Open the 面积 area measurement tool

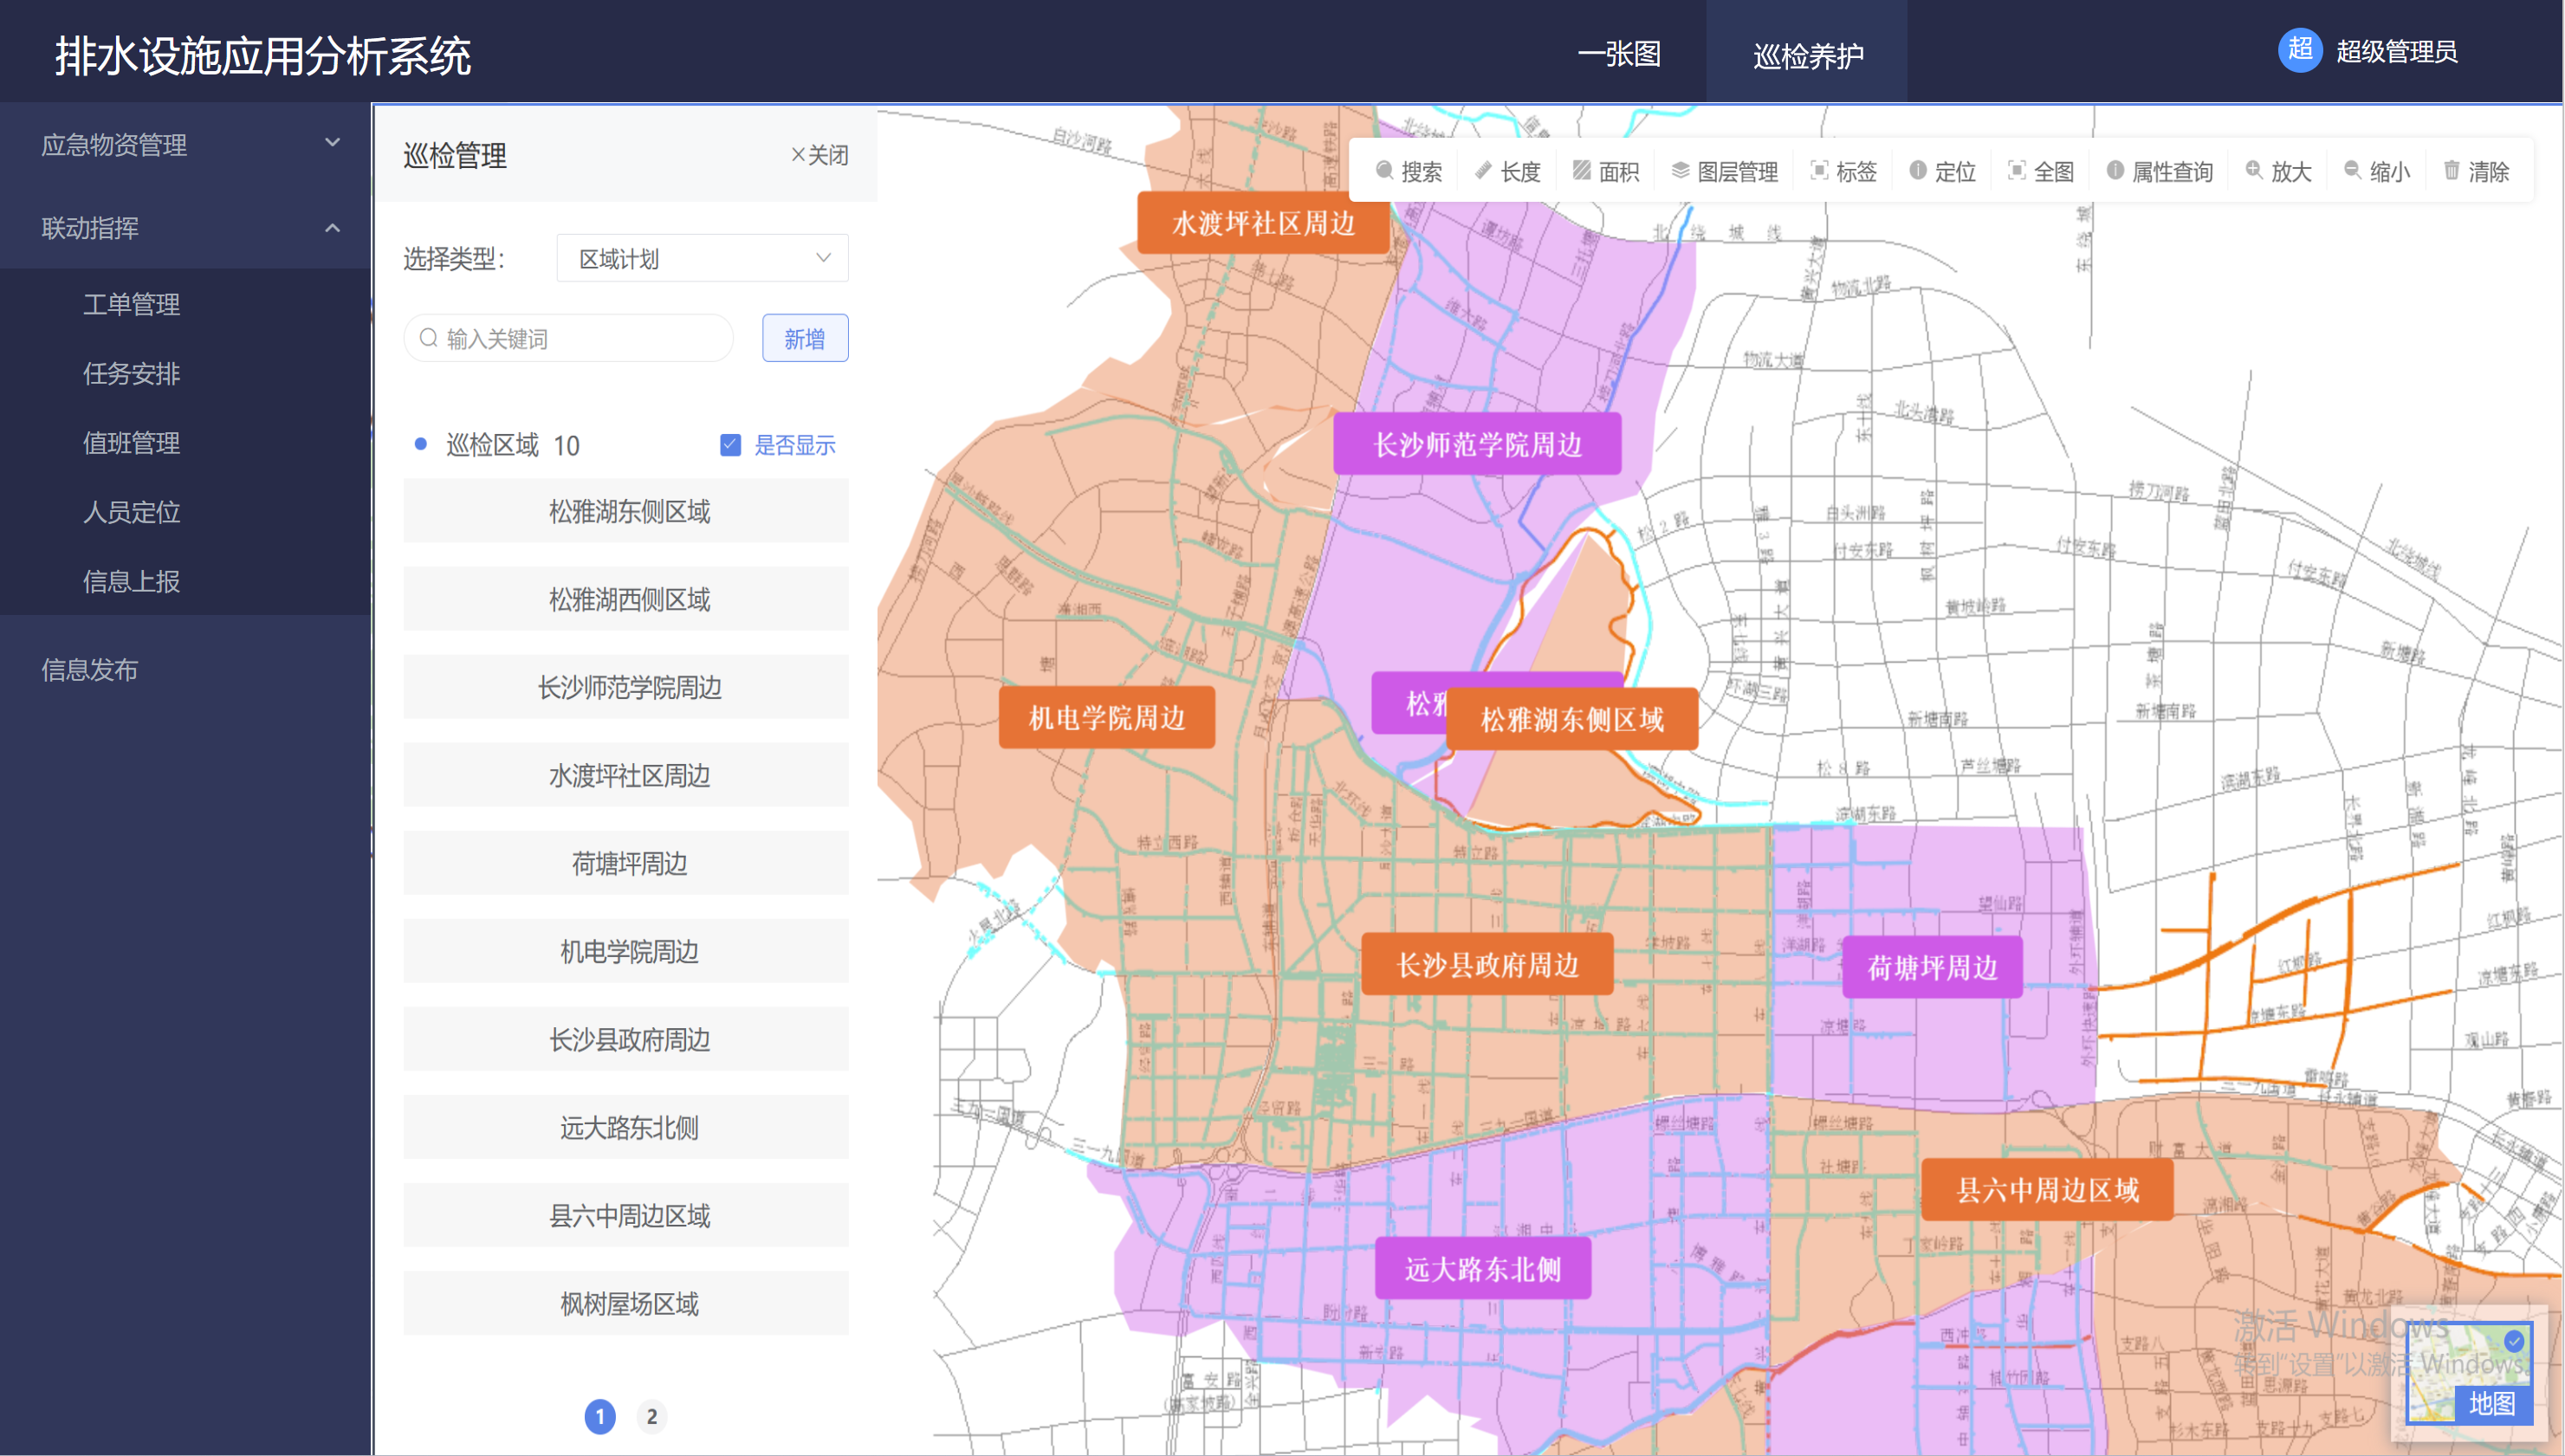1604,170
